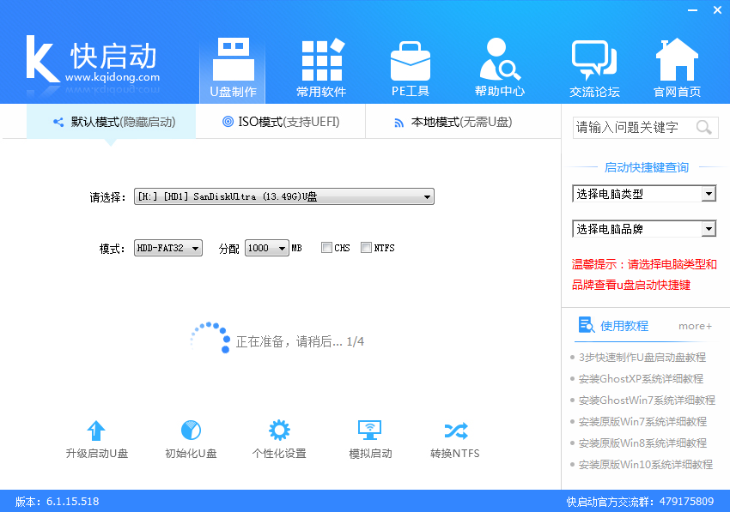The width and height of the screenshot is (730, 512).
Task: Click the 使用教程 heading text
Action: [624, 326]
